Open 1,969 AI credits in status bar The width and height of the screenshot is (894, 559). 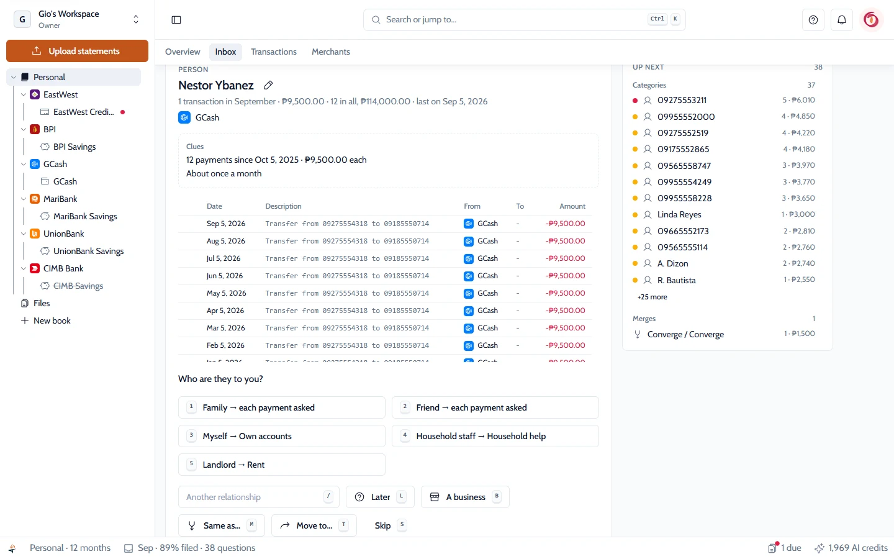pos(851,548)
